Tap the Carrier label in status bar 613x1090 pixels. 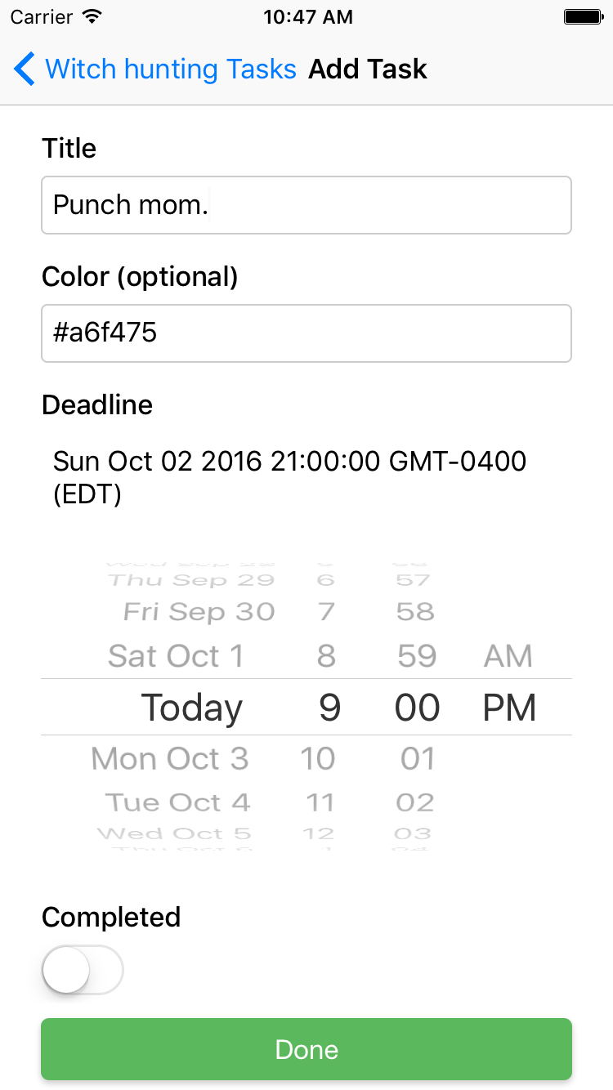[39, 16]
